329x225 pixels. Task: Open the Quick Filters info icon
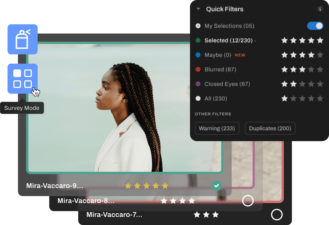point(320,9)
